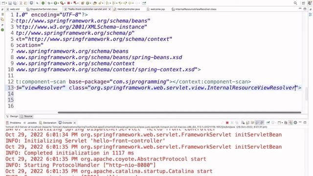Switch to the web.xml editor tab
Viewport: 313px width, 176px height.
[x=13, y=9]
